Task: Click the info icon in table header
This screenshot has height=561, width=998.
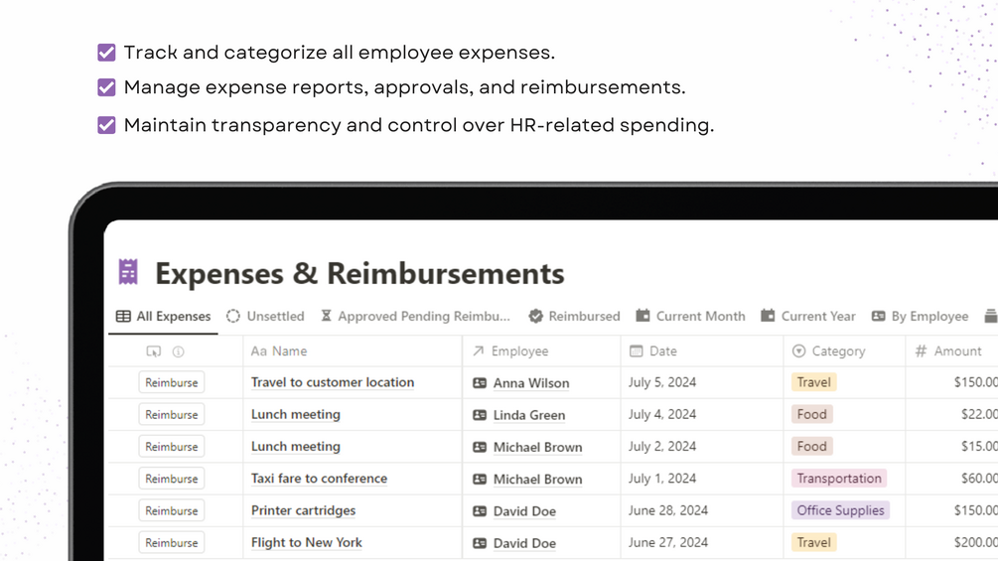Action: 178,351
